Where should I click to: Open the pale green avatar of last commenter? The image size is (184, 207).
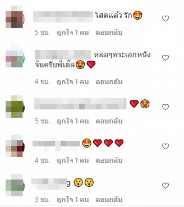point(15,185)
